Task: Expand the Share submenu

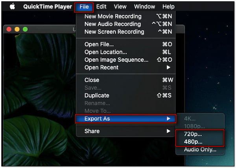Action: point(126,131)
